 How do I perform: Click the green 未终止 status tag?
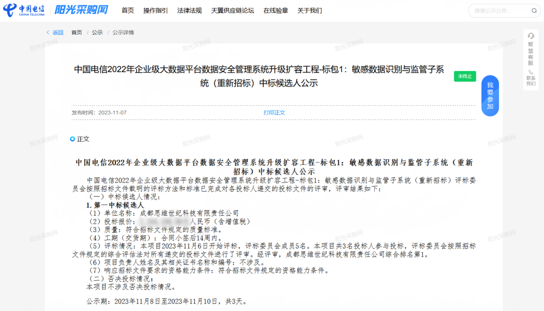(x=465, y=76)
